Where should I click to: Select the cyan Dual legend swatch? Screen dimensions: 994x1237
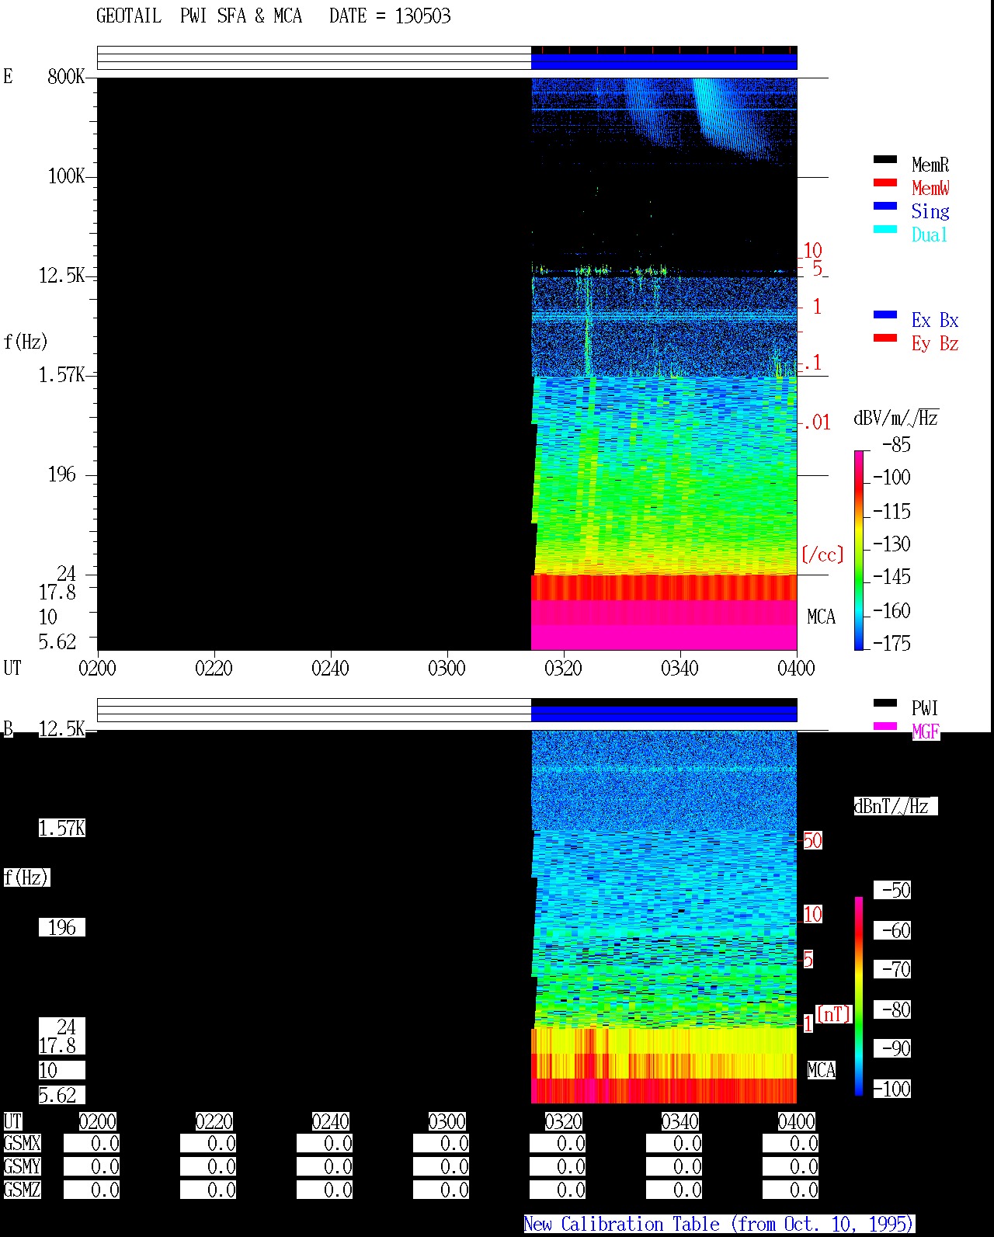click(x=885, y=230)
